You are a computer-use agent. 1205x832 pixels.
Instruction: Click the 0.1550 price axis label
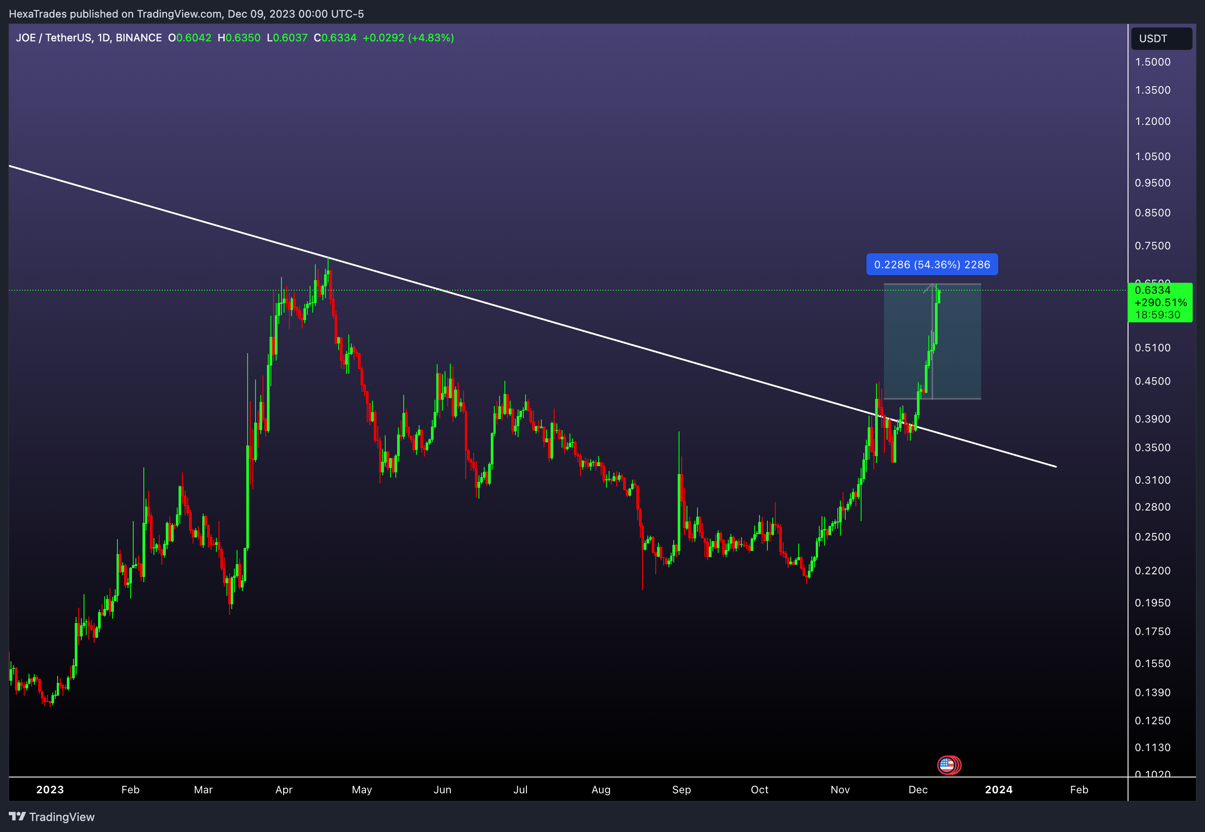click(x=1152, y=664)
